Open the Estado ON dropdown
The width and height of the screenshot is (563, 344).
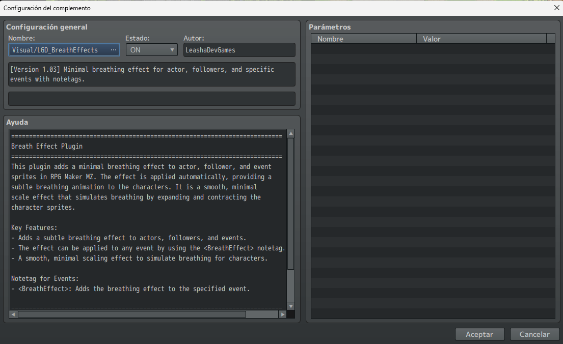click(152, 50)
